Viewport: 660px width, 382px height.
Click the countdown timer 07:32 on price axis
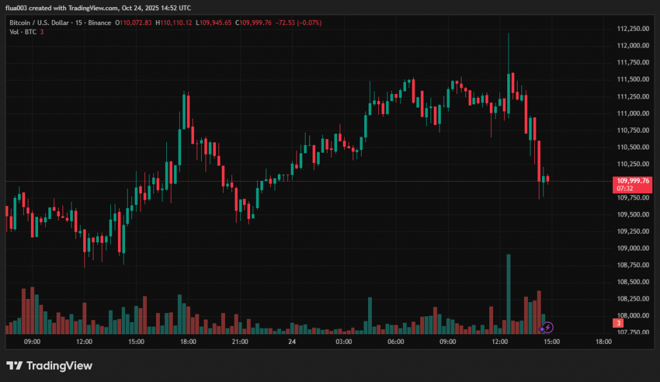click(x=624, y=189)
